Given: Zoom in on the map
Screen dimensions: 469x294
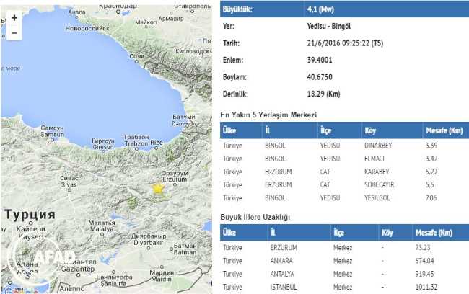Looking at the screenshot, I should (x=14, y=17).
